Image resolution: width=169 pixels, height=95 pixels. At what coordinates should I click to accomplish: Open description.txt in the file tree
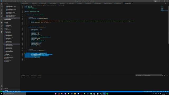8,60
